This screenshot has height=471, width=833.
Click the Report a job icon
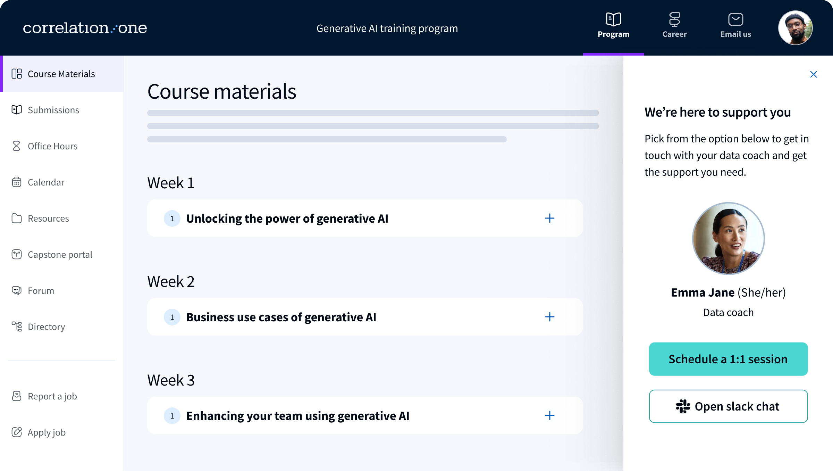17,396
